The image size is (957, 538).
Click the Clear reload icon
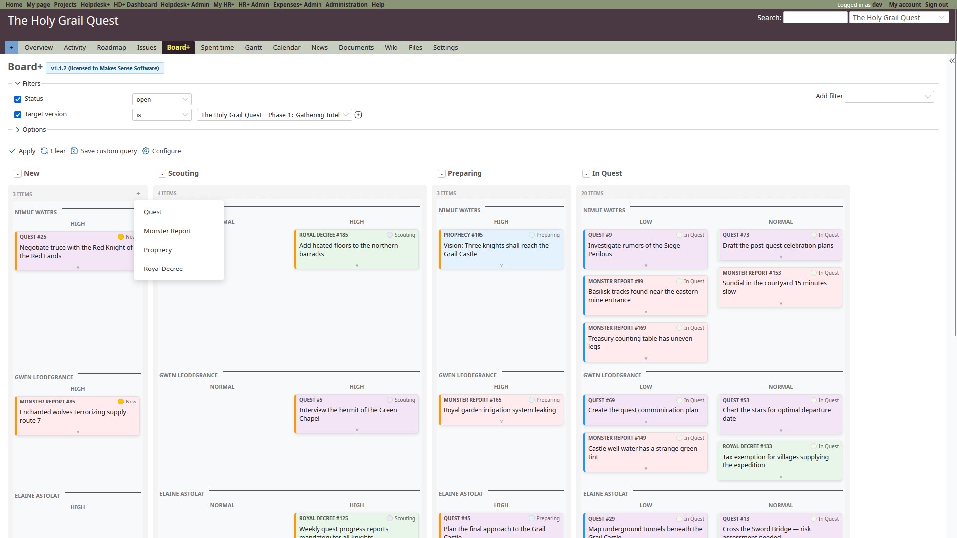point(44,151)
